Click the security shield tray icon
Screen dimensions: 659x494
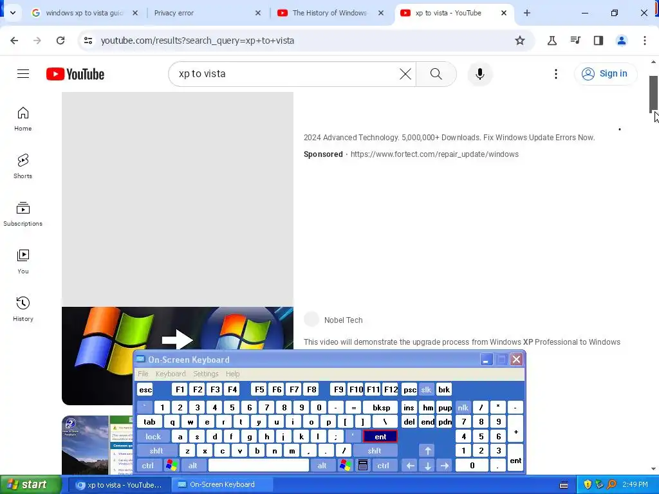pyautogui.click(x=588, y=484)
